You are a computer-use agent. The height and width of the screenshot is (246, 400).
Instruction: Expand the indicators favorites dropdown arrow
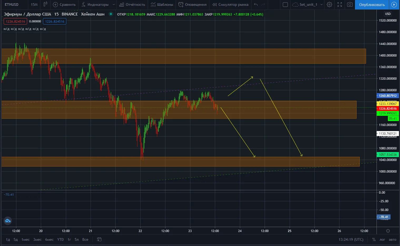point(113,4)
